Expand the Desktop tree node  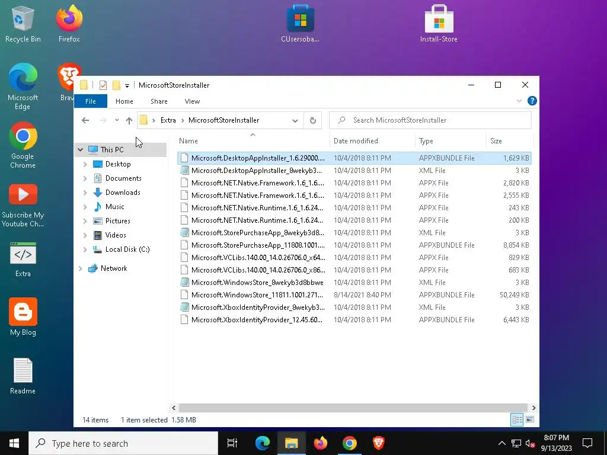85,164
